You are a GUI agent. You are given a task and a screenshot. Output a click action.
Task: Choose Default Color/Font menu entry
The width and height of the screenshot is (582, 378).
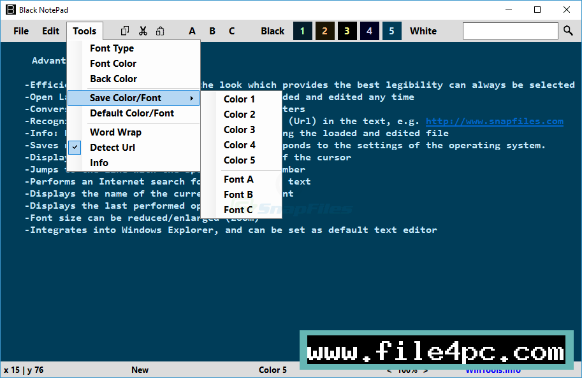[x=134, y=113]
